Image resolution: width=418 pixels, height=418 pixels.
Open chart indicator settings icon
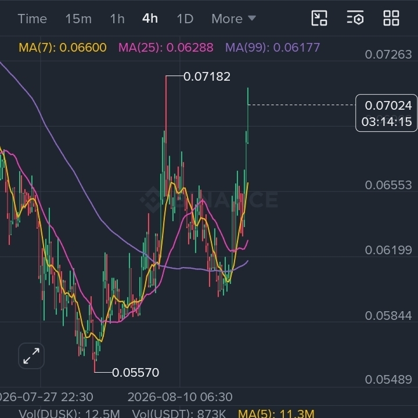click(355, 18)
